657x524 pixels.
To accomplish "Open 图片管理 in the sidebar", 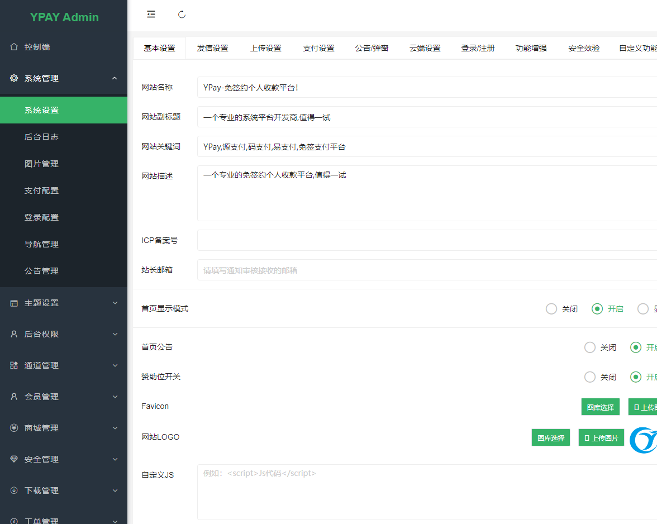I will (x=64, y=164).
